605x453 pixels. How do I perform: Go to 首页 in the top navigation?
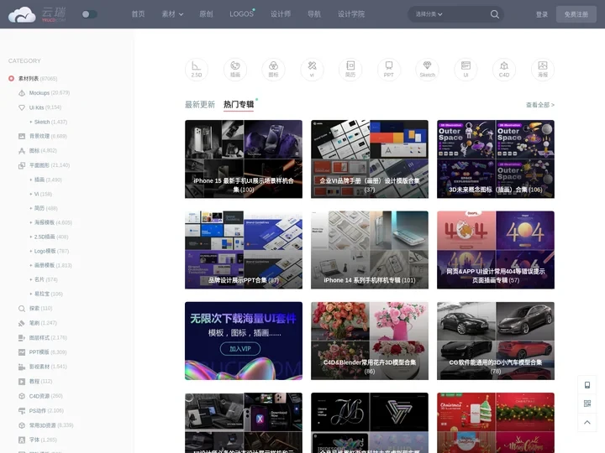[x=138, y=14]
